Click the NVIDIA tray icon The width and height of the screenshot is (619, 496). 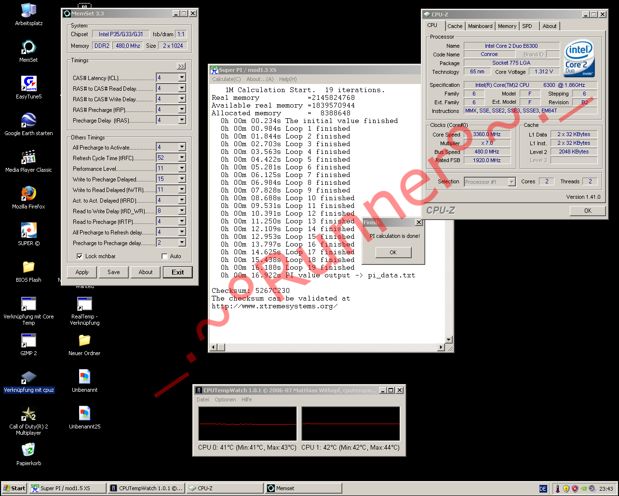pyautogui.click(x=583, y=488)
